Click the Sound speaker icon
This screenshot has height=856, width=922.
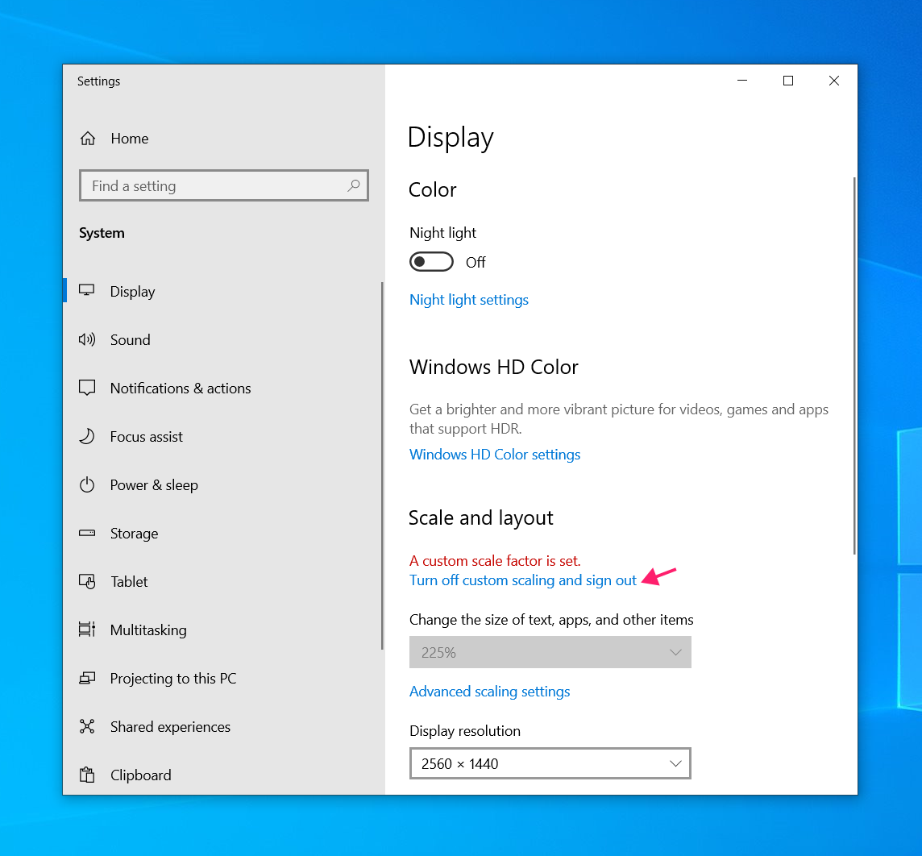[87, 339]
